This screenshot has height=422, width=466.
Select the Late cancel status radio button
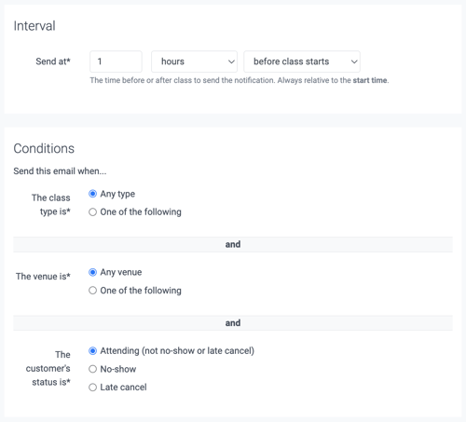pos(92,388)
